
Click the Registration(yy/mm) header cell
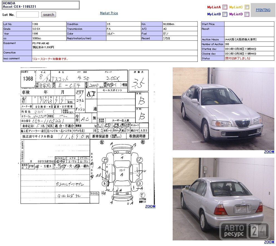click(86, 38)
